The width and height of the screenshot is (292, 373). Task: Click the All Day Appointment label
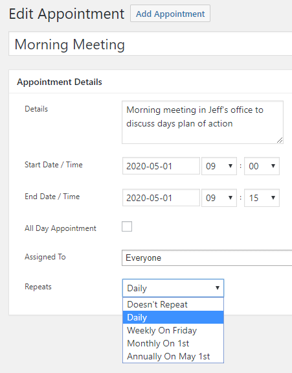point(60,228)
